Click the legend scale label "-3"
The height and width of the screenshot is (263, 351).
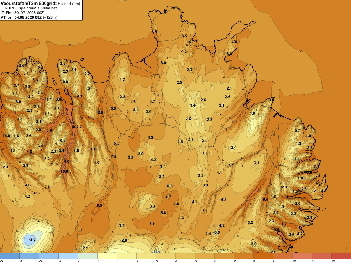[40, 261]
